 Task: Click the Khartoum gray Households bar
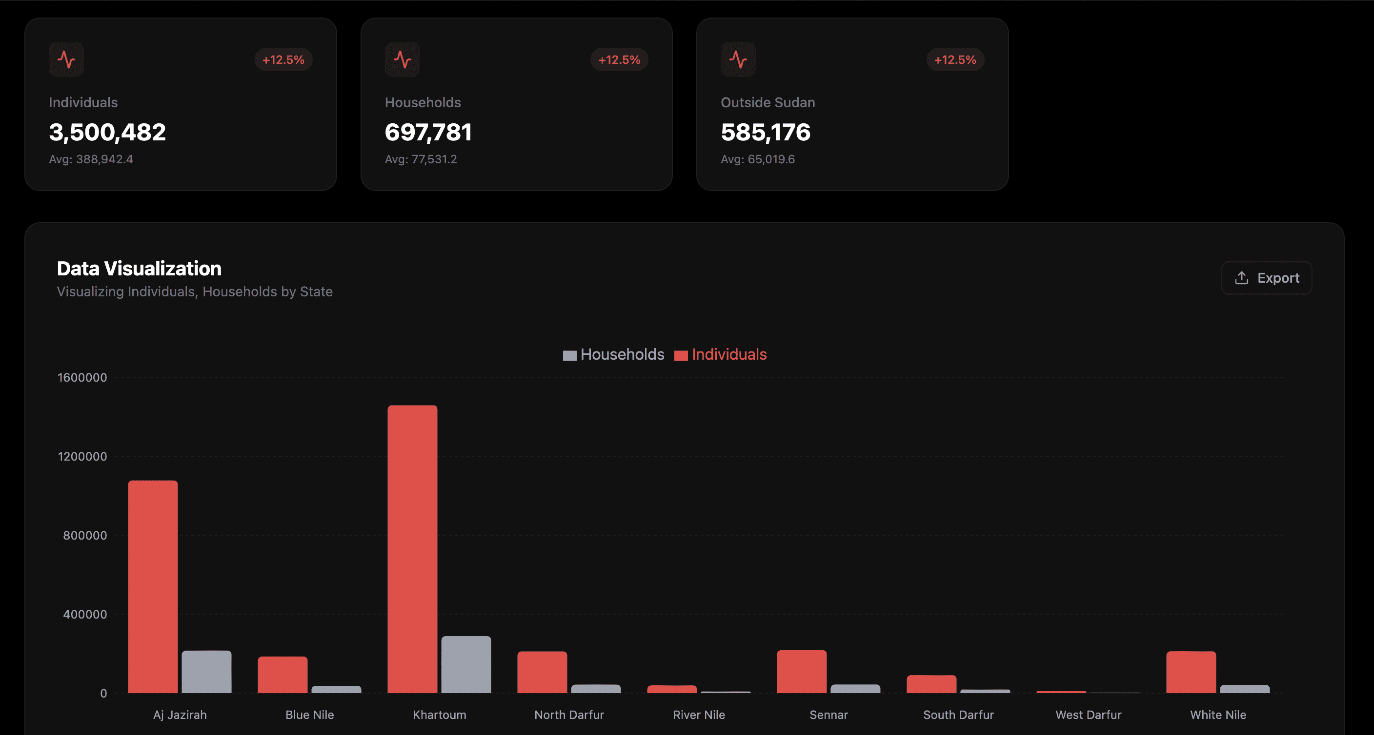(x=465, y=664)
